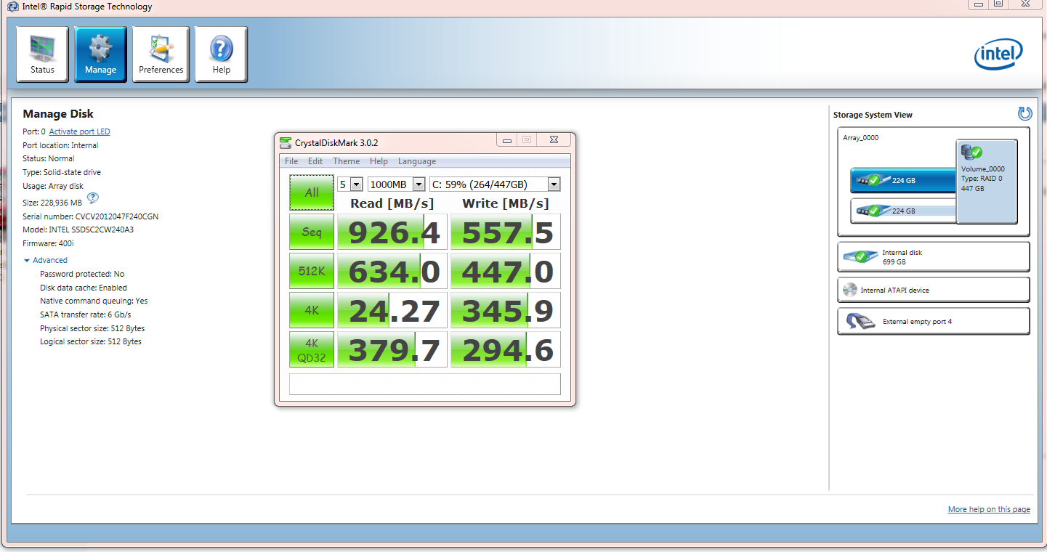1047x552 pixels.
Task: Click Type: Solid-state drive text
Action: coord(62,172)
